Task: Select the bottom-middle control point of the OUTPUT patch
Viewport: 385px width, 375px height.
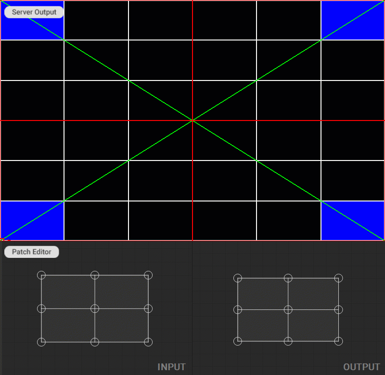Action: click(x=288, y=341)
